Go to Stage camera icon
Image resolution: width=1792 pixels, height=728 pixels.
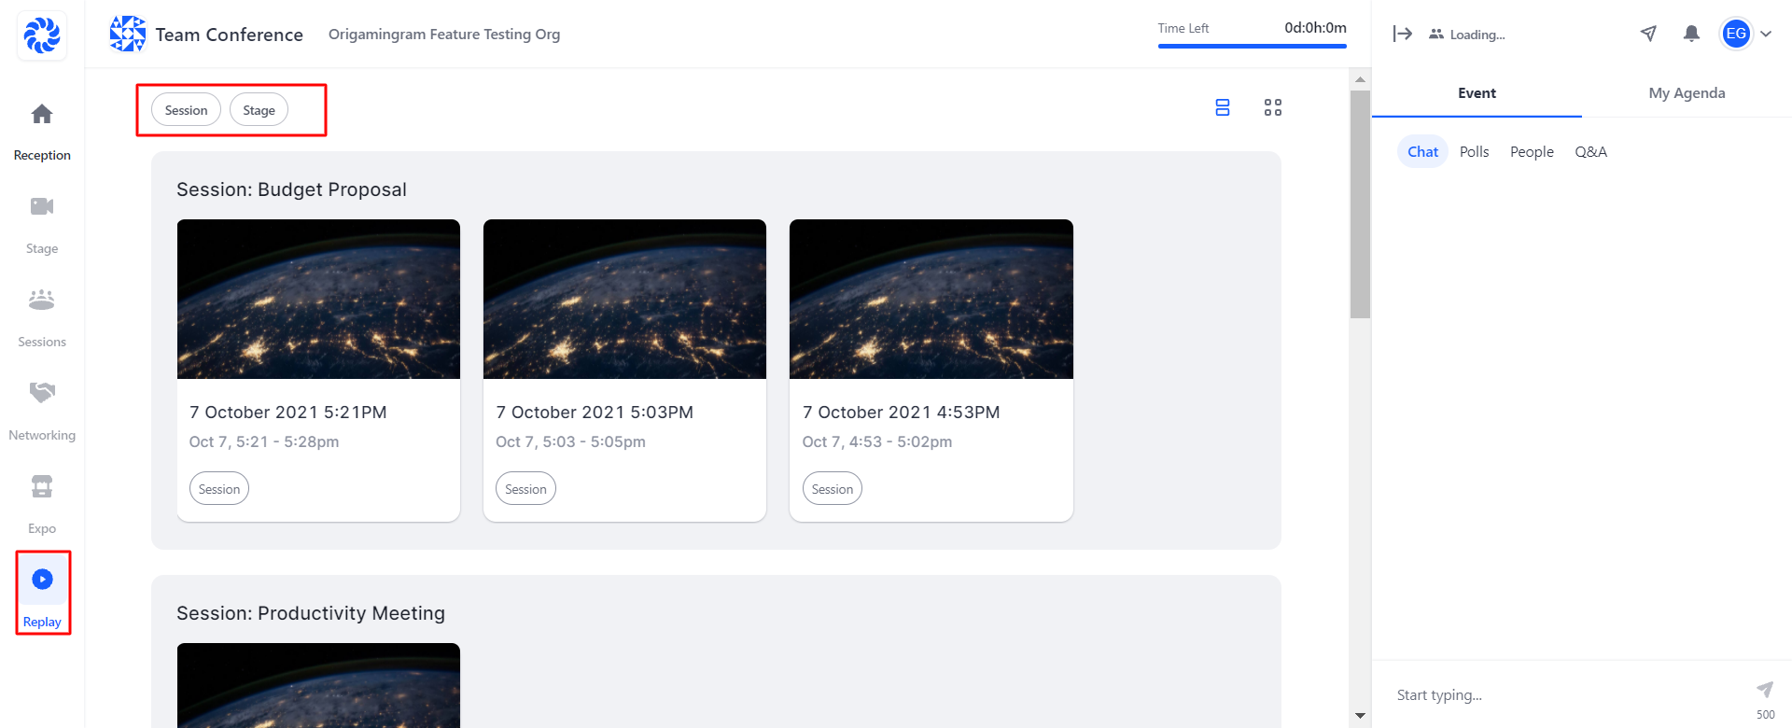coord(42,206)
